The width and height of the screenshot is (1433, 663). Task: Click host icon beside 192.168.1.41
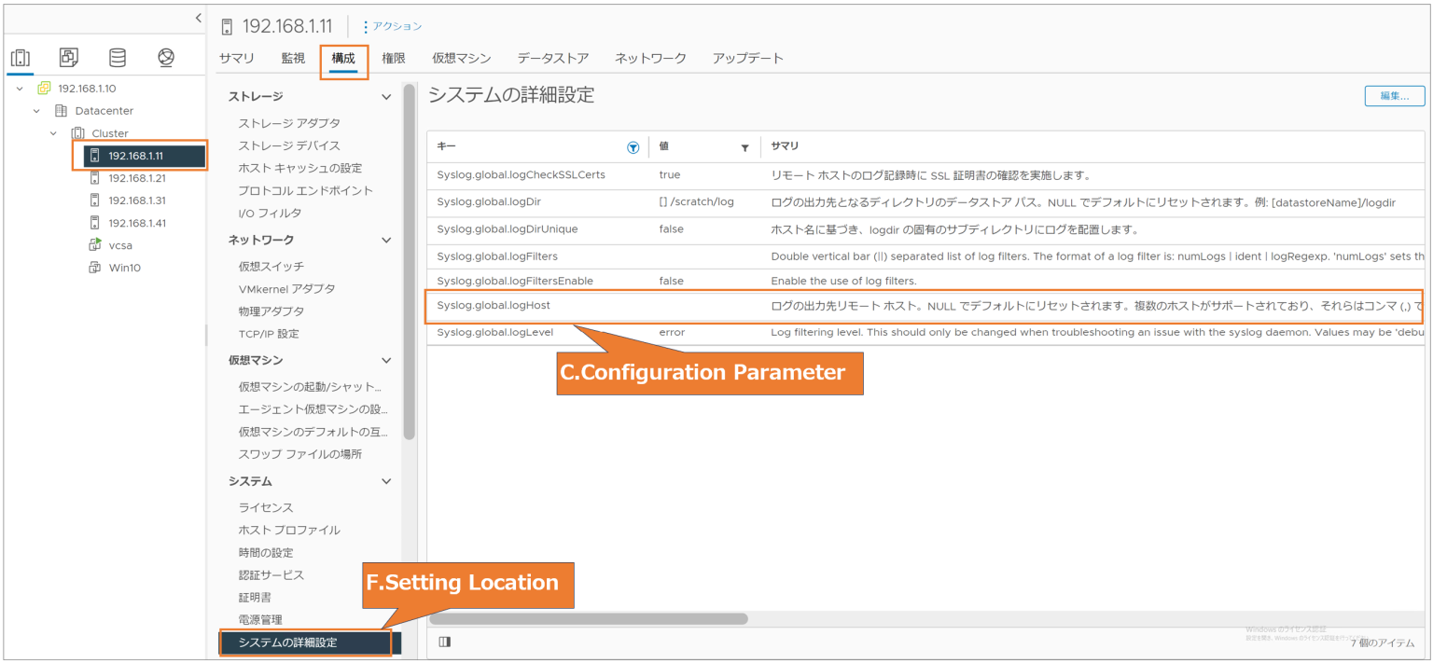tap(94, 223)
